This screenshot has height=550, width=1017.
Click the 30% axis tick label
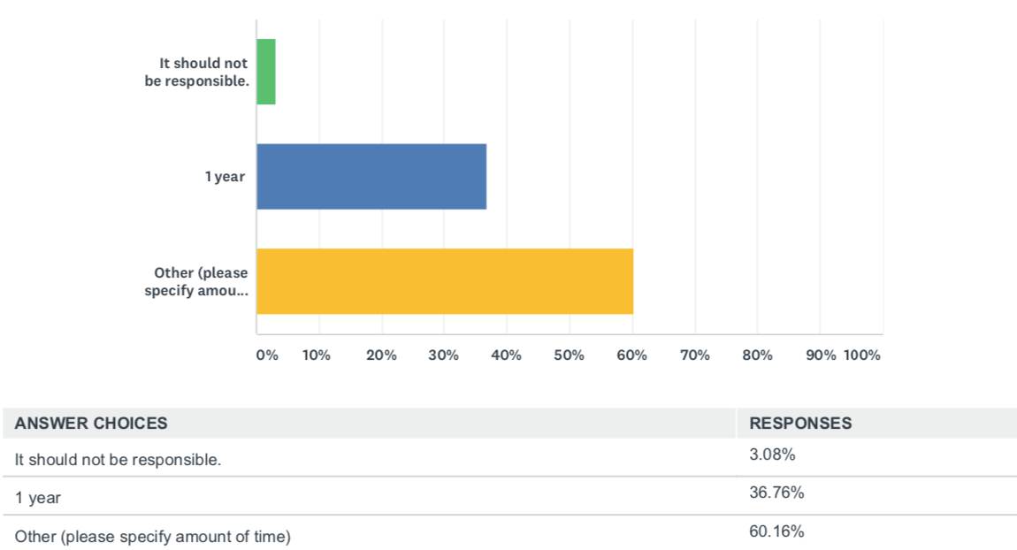(444, 355)
